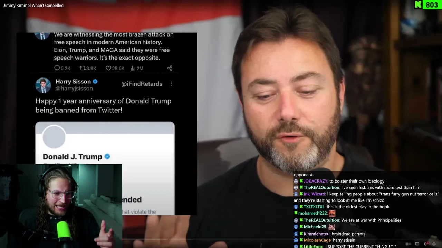Click the streamer webcam overlay
This screenshot has width=442, height=248.
[61, 206]
